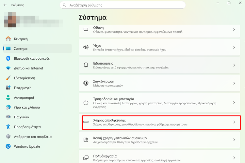Viewport: 245px width, 163px height.
Task: Open the Πολυδιεργασία settings row
Action: [x=159, y=156]
